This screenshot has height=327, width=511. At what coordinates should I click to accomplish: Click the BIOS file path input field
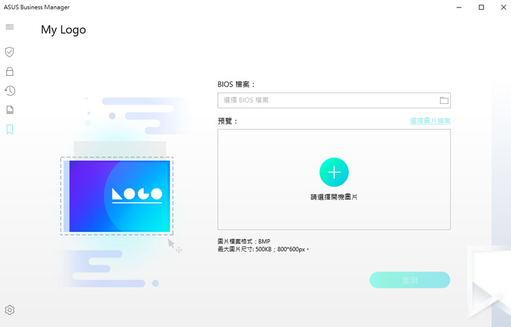pos(334,100)
